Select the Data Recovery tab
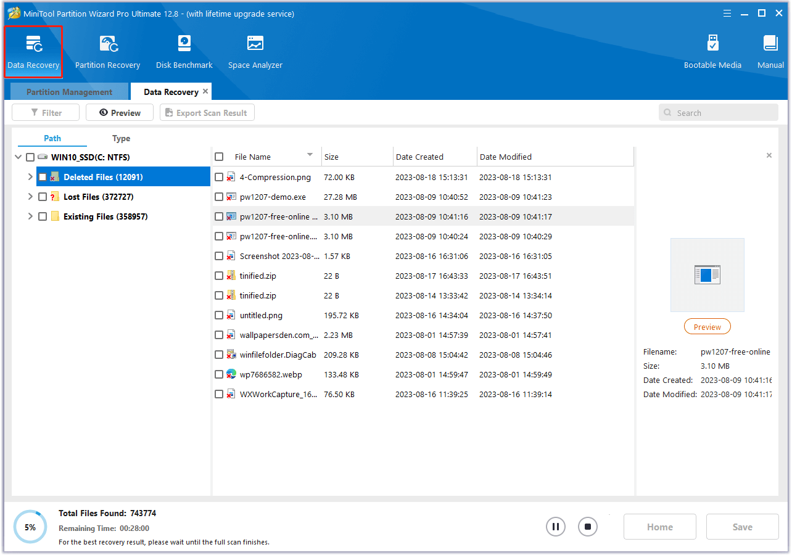Image resolution: width=792 pixels, height=555 pixels. pyautogui.click(x=171, y=92)
